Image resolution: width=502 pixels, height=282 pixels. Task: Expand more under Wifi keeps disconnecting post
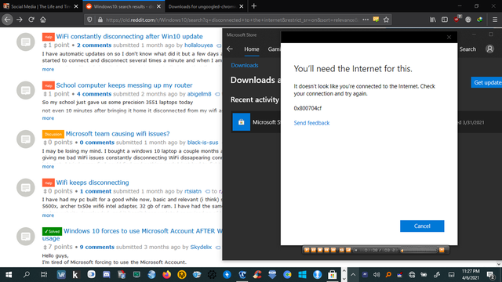[x=48, y=215]
